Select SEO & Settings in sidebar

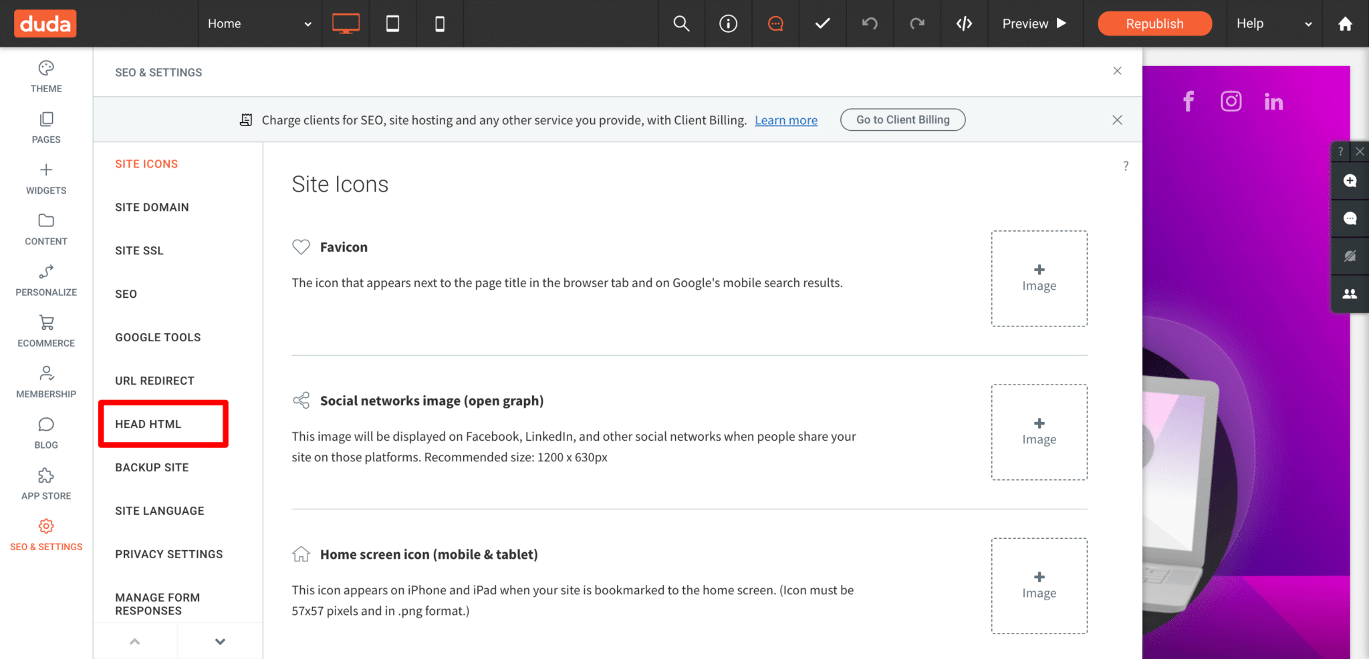(46, 535)
